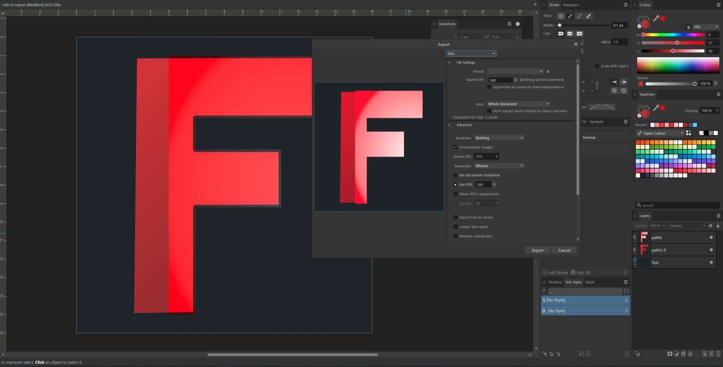Open the Resample Bilinear dropdown
Viewport: 723px width, 367px height.
[x=499, y=166]
